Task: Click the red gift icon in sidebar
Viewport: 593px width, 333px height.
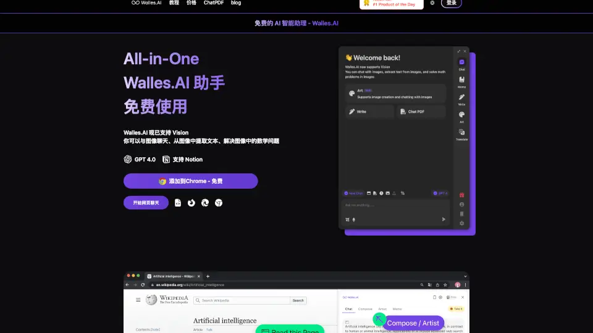Action: (x=461, y=195)
